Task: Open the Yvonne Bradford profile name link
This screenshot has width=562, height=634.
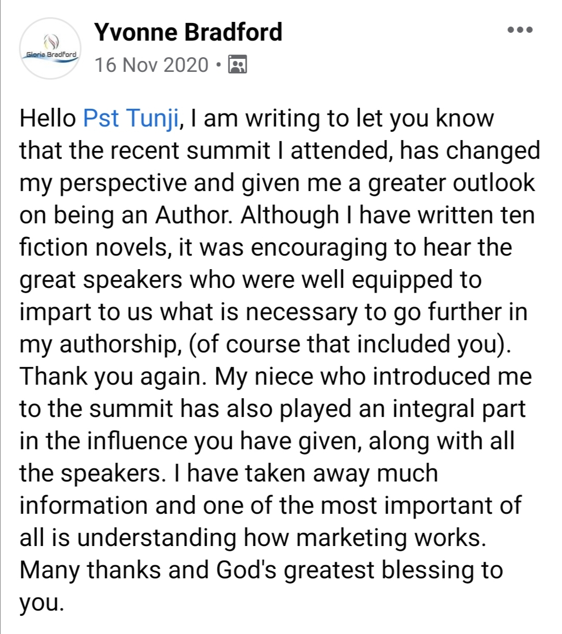Action: click(x=188, y=32)
